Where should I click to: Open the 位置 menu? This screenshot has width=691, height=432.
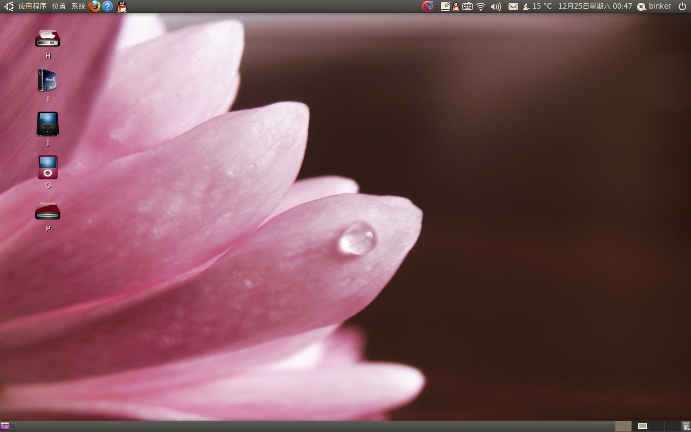click(x=59, y=6)
